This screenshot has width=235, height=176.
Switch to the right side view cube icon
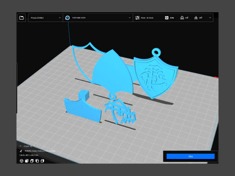coord(43,161)
